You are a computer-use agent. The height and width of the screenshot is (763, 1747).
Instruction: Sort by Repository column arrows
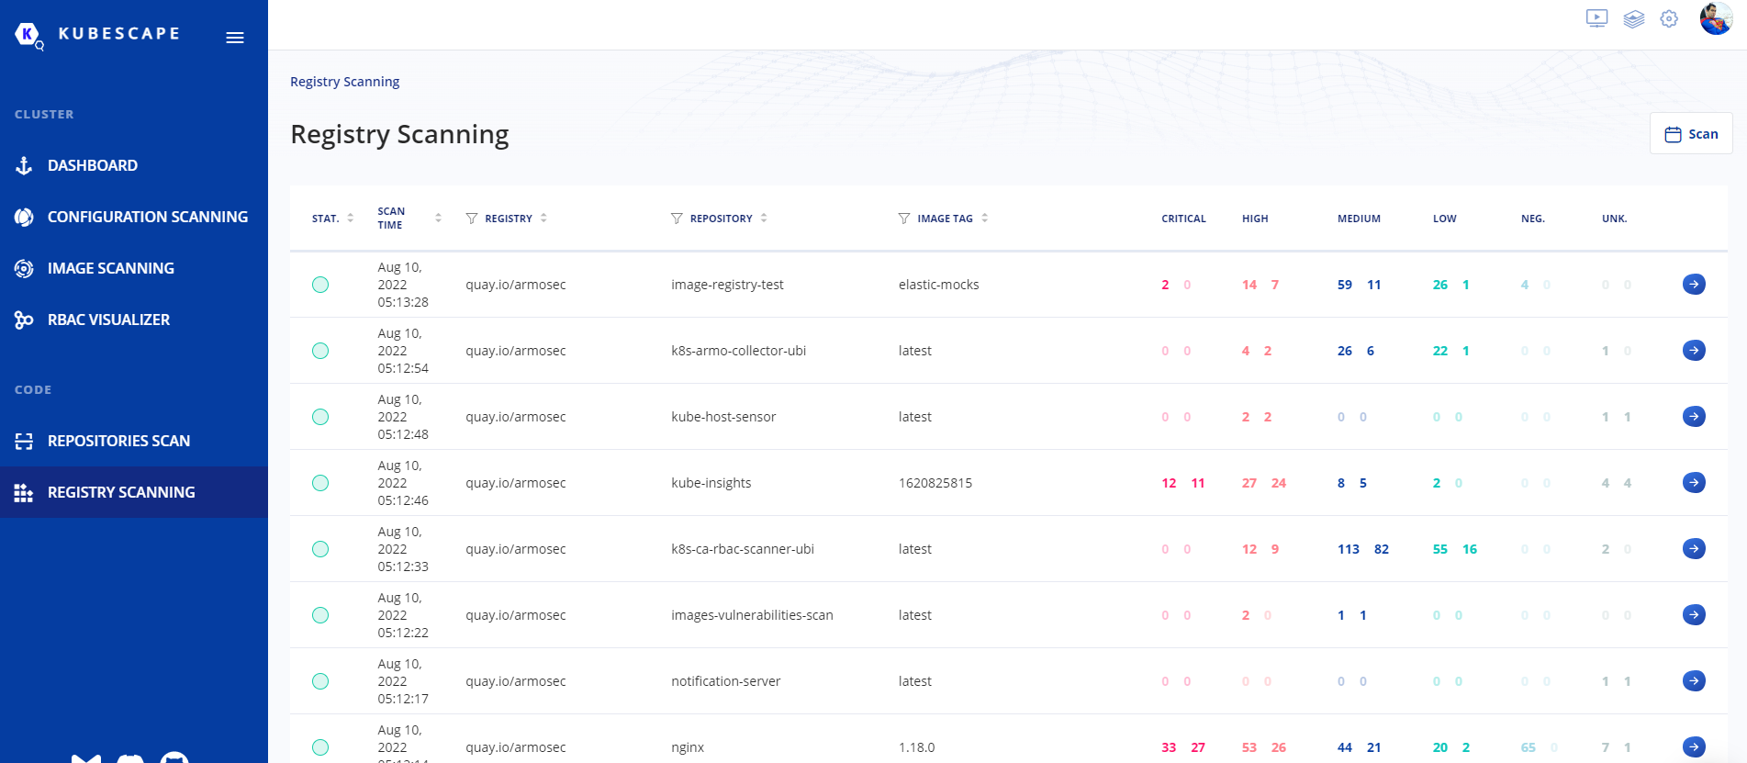tap(764, 219)
